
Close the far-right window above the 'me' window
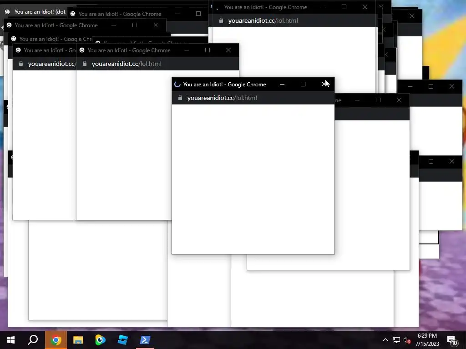click(452, 86)
